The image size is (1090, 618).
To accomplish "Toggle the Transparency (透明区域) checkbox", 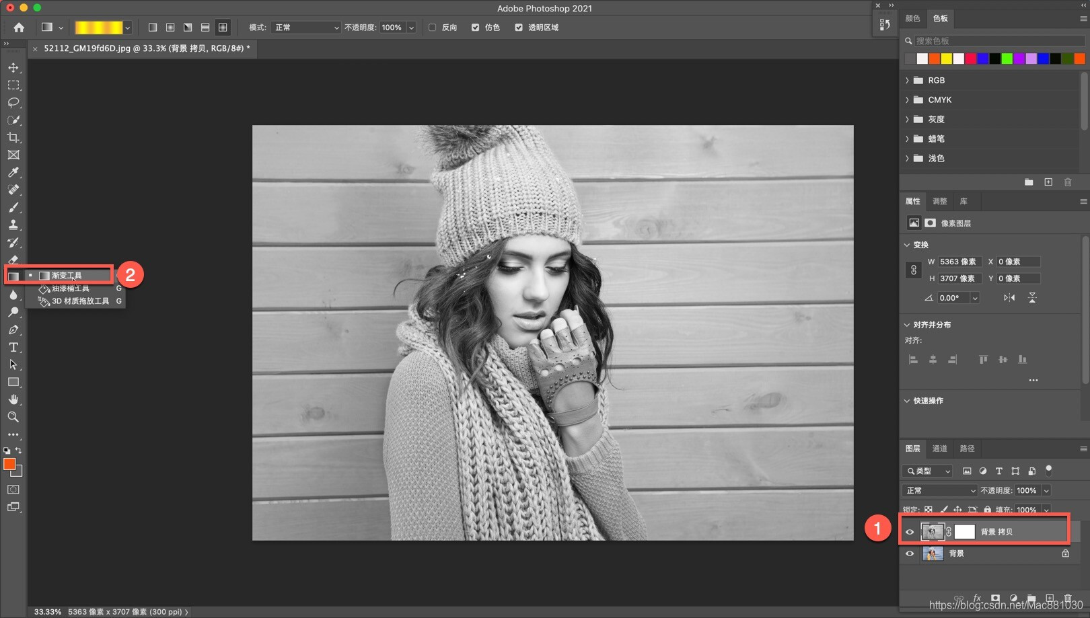I will 519,28.
